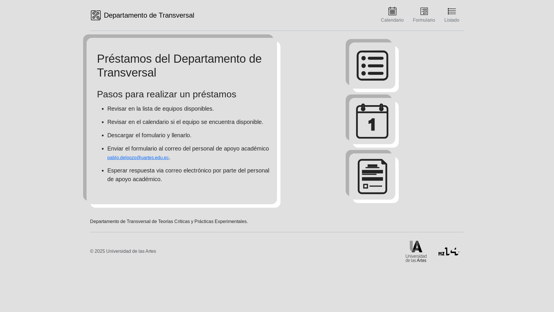This screenshot has height=312, width=554.
Task: Open the large equipment list card icon
Action: 372,66
